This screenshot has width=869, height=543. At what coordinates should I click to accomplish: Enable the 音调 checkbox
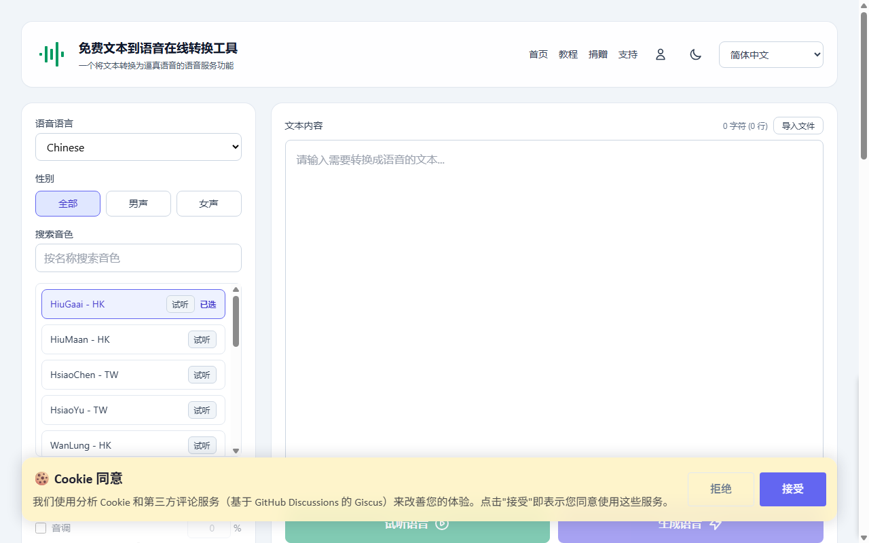point(41,528)
